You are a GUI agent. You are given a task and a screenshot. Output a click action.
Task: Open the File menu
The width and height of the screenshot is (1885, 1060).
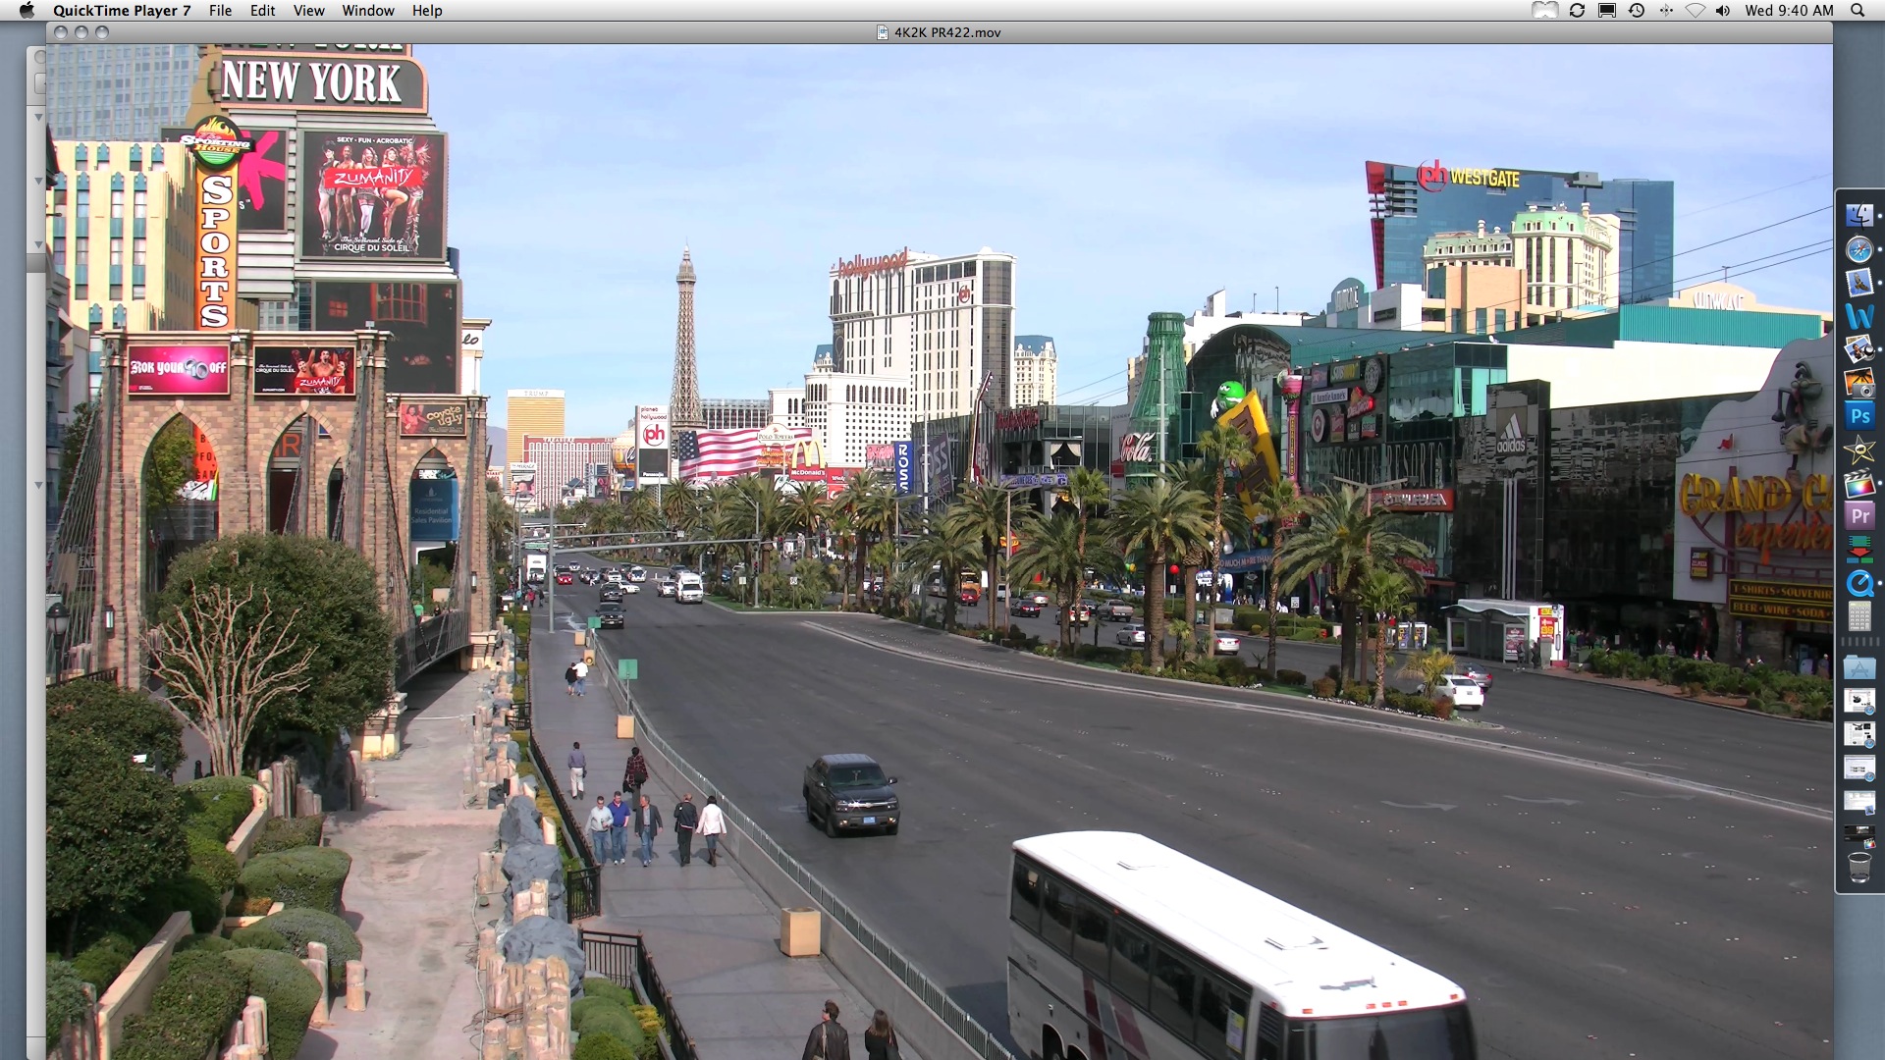click(220, 11)
